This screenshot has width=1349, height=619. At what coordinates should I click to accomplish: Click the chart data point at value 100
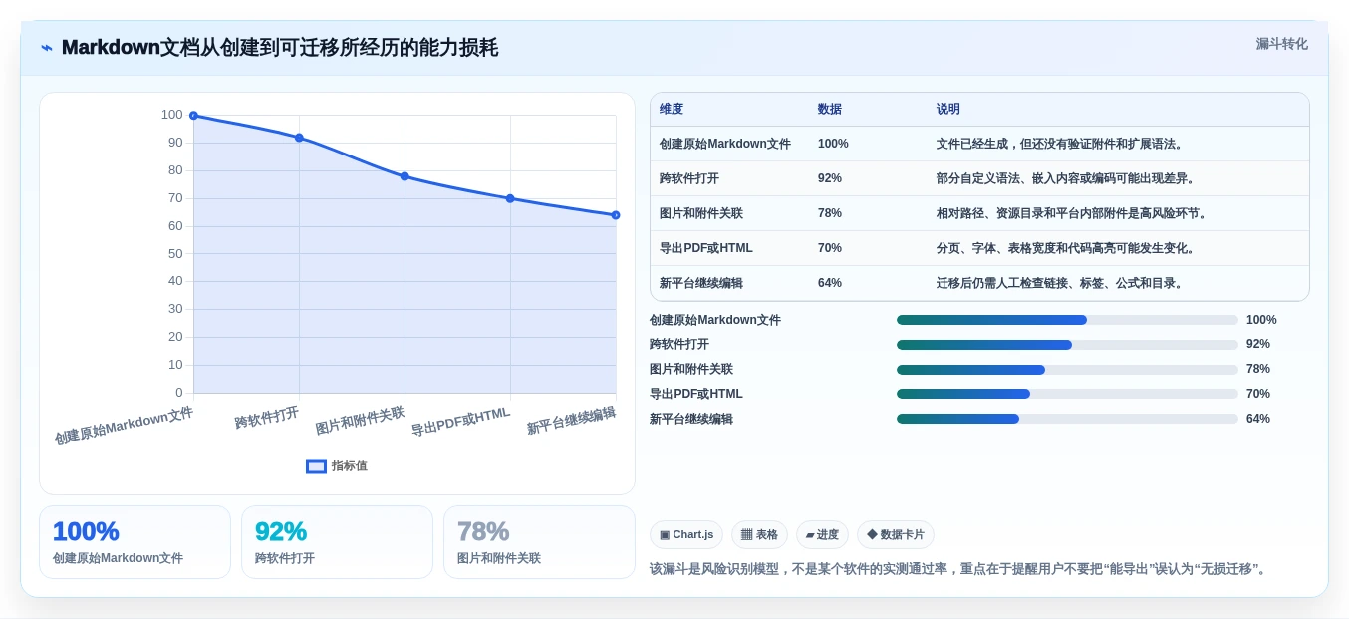(193, 116)
